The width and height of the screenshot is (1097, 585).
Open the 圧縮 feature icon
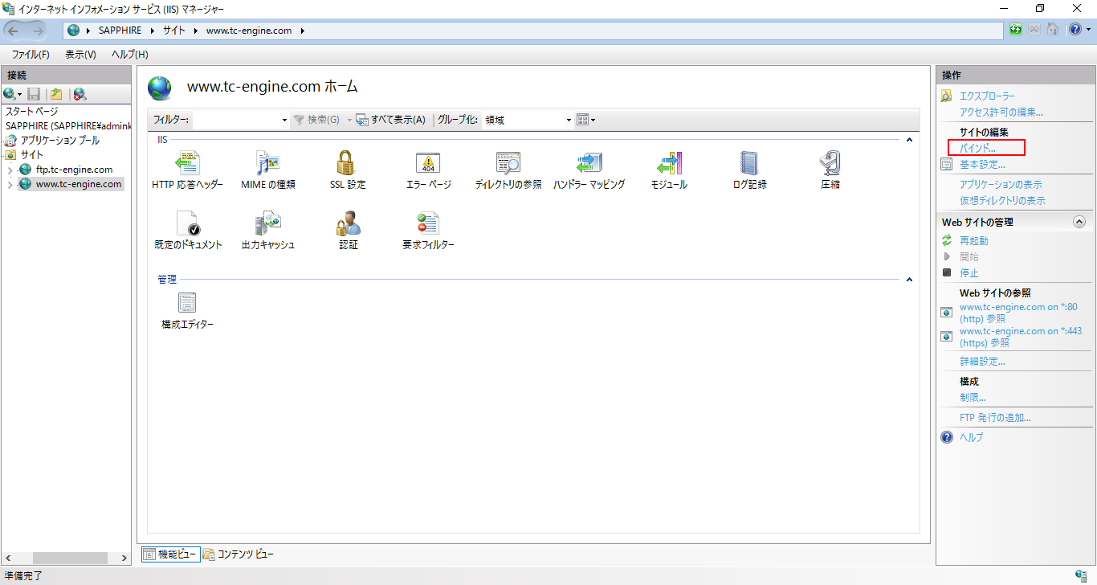[x=830, y=163]
